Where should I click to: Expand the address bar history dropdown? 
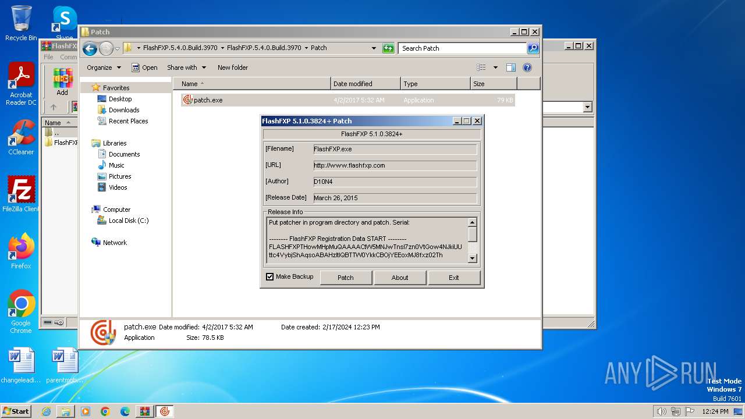(x=374, y=48)
